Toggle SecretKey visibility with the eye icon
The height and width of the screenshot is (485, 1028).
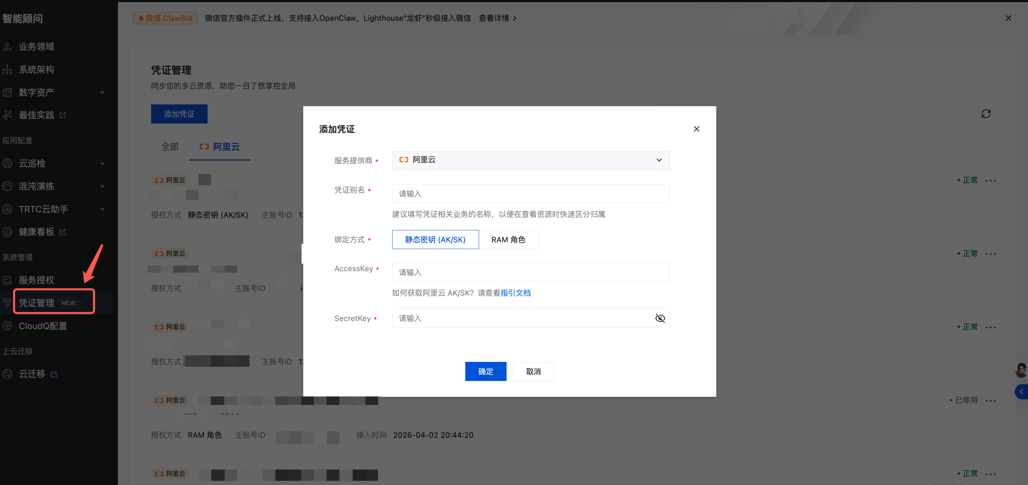point(660,318)
